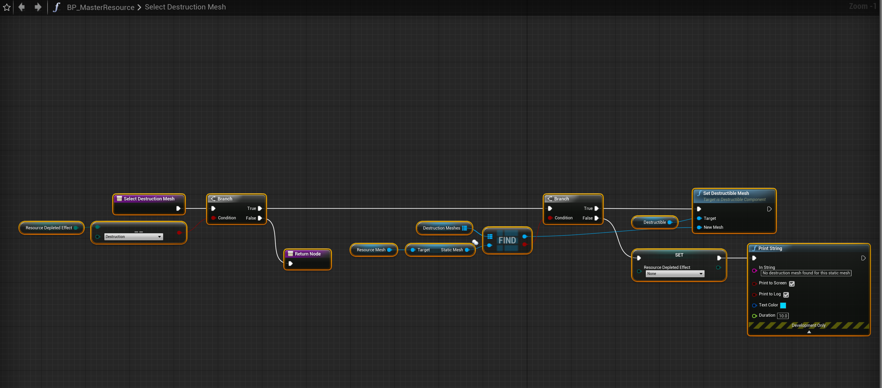Screen dimensions: 882x388
Task: Click the In String text field
Action: pyautogui.click(x=806, y=273)
